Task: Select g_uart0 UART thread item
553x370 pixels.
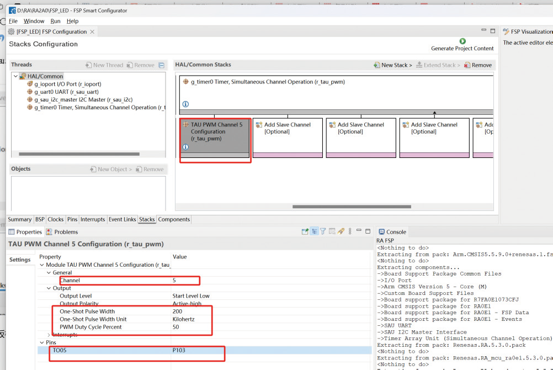Action: coord(66,92)
